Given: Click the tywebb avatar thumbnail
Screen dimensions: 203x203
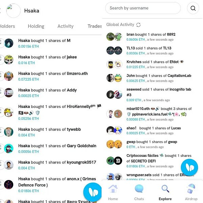Looking at the screenshot, I should (9, 132).
